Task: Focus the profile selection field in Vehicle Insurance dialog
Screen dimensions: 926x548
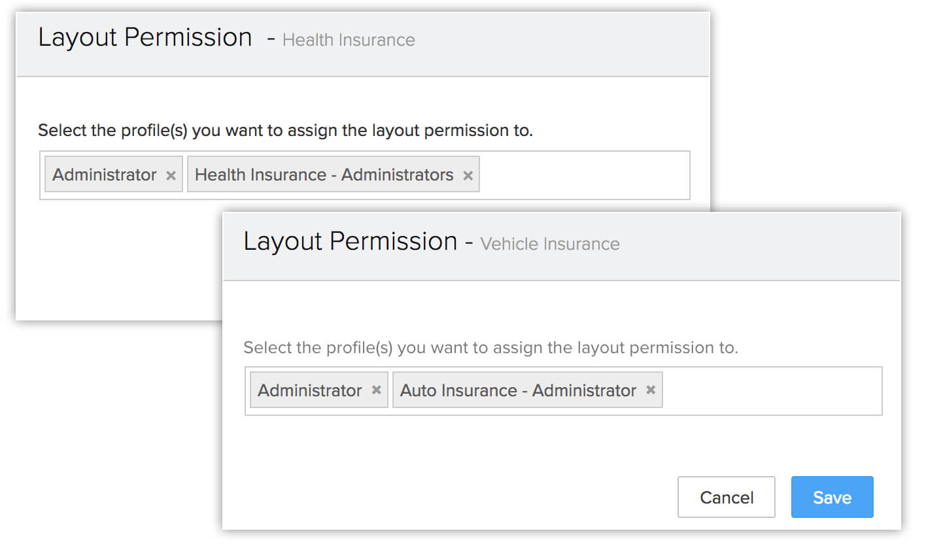Action: [x=772, y=391]
